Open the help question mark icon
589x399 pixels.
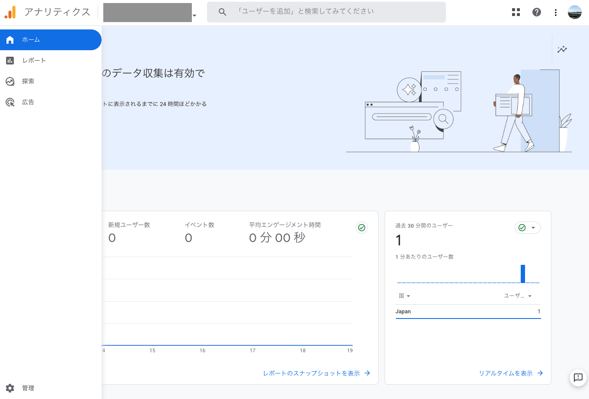537,12
